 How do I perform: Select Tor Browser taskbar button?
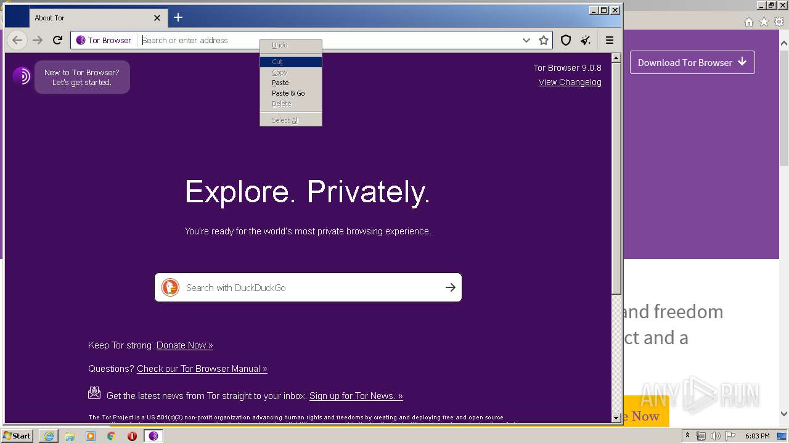click(x=153, y=436)
